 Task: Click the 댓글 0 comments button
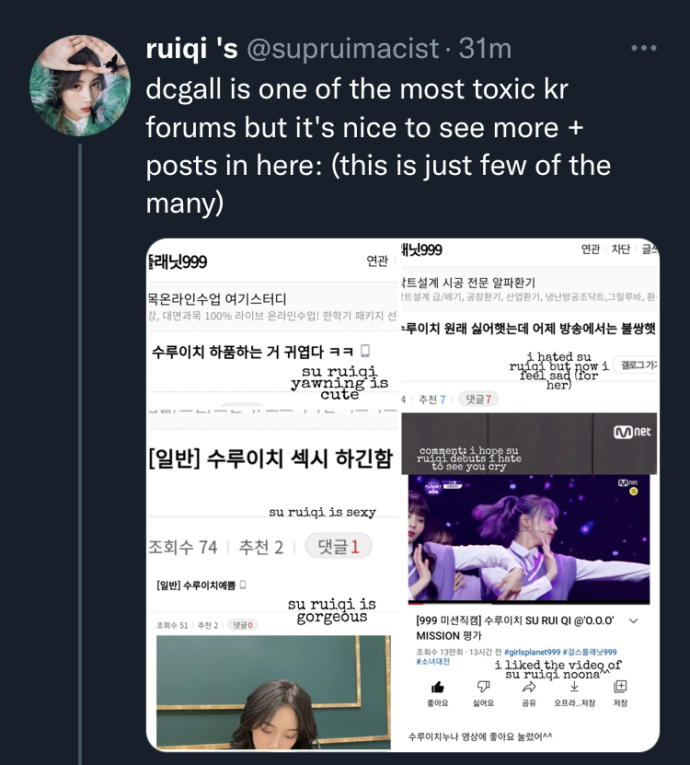[x=242, y=625]
